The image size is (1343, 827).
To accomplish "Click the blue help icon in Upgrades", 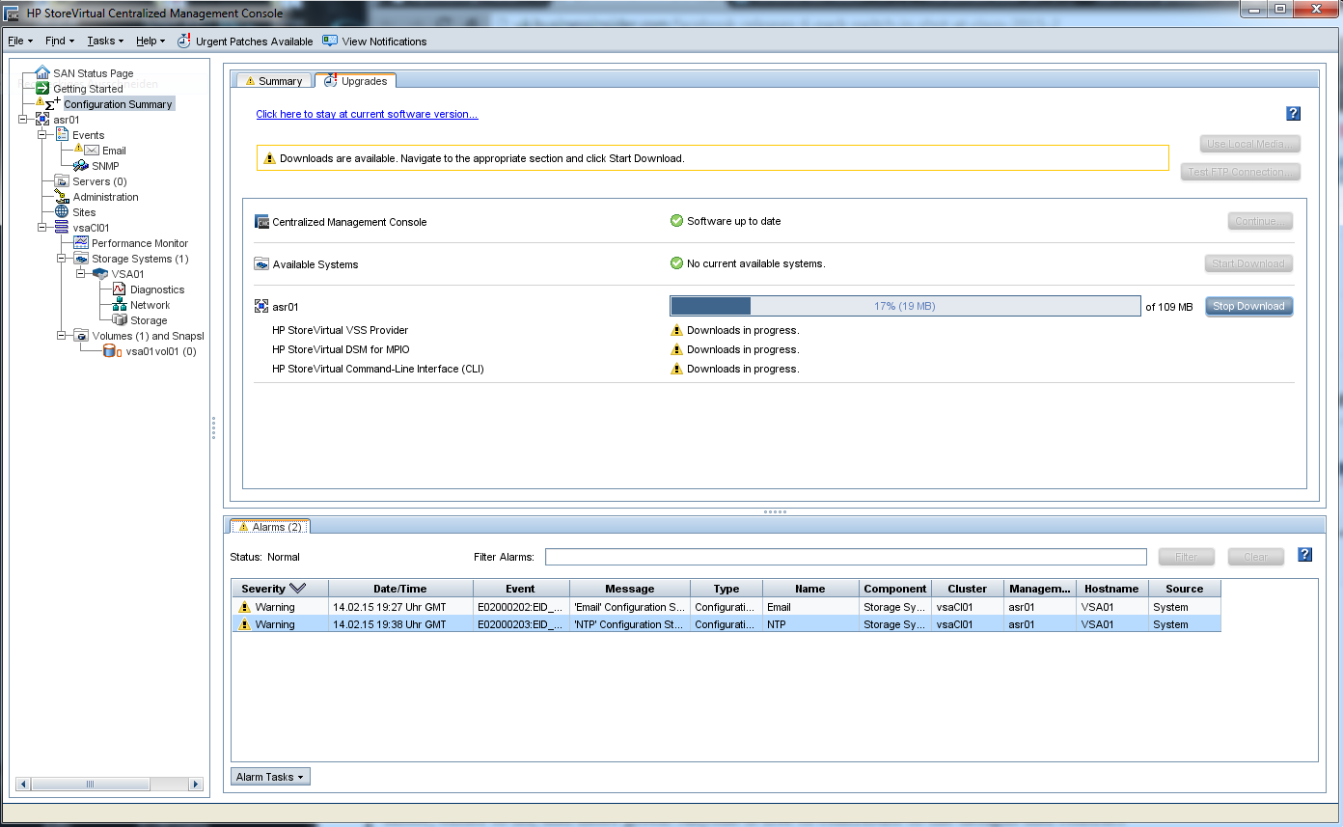I will click(x=1294, y=114).
